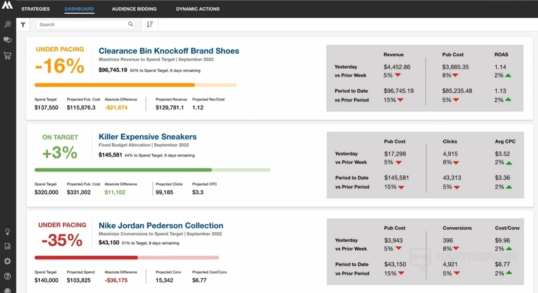Click the app logo in top-left

(7, 5)
